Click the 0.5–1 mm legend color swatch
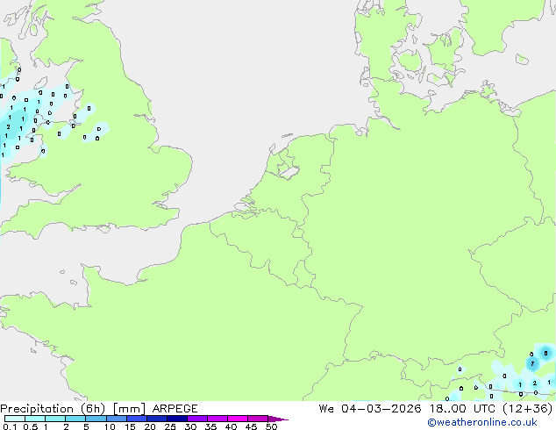The height and width of the screenshot is (430, 556). pyautogui.click(x=35, y=419)
